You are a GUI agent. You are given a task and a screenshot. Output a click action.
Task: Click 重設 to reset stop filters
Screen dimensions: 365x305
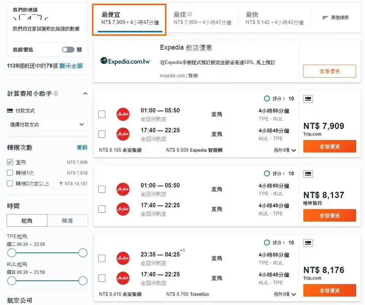82,147
